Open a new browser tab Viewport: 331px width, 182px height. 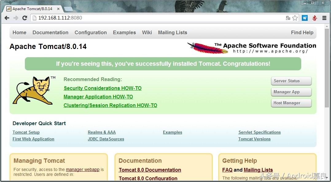tap(68, 9)
